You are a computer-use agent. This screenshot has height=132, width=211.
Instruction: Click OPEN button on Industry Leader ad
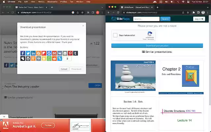(95, 85)
